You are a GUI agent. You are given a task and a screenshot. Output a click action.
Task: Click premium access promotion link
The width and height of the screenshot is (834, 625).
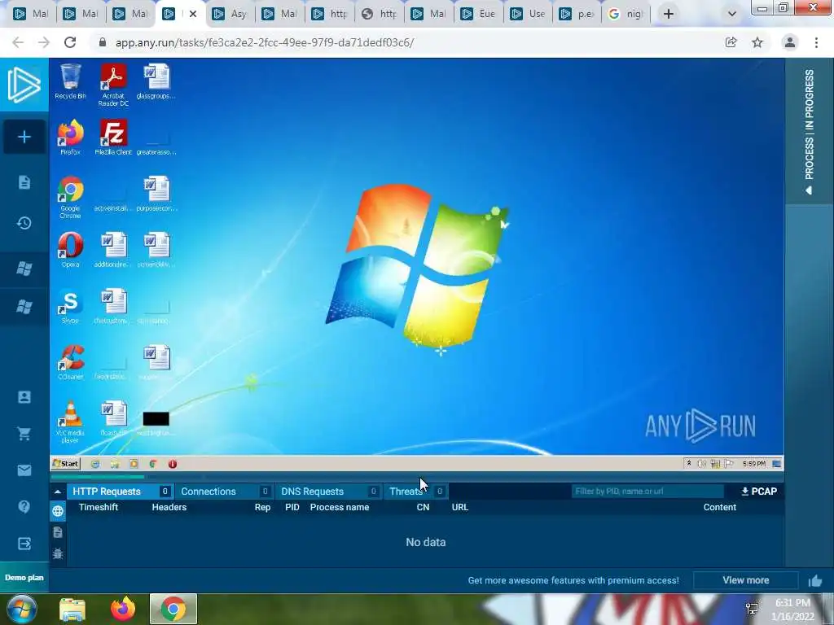coord(573,580)
